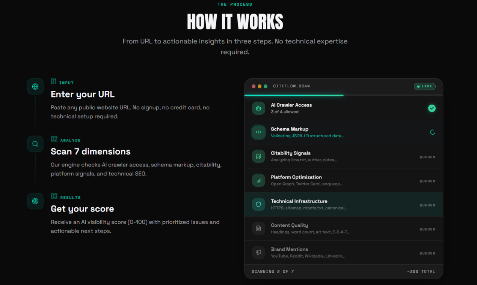Click the 'Get your score' step heading

pos(82,209)
